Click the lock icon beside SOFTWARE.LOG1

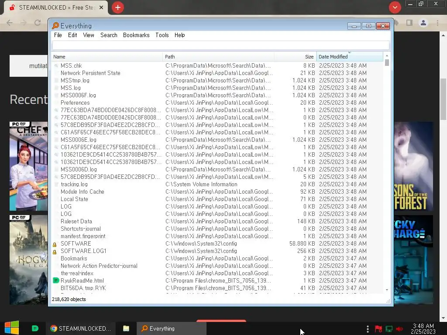pos(55,252)
